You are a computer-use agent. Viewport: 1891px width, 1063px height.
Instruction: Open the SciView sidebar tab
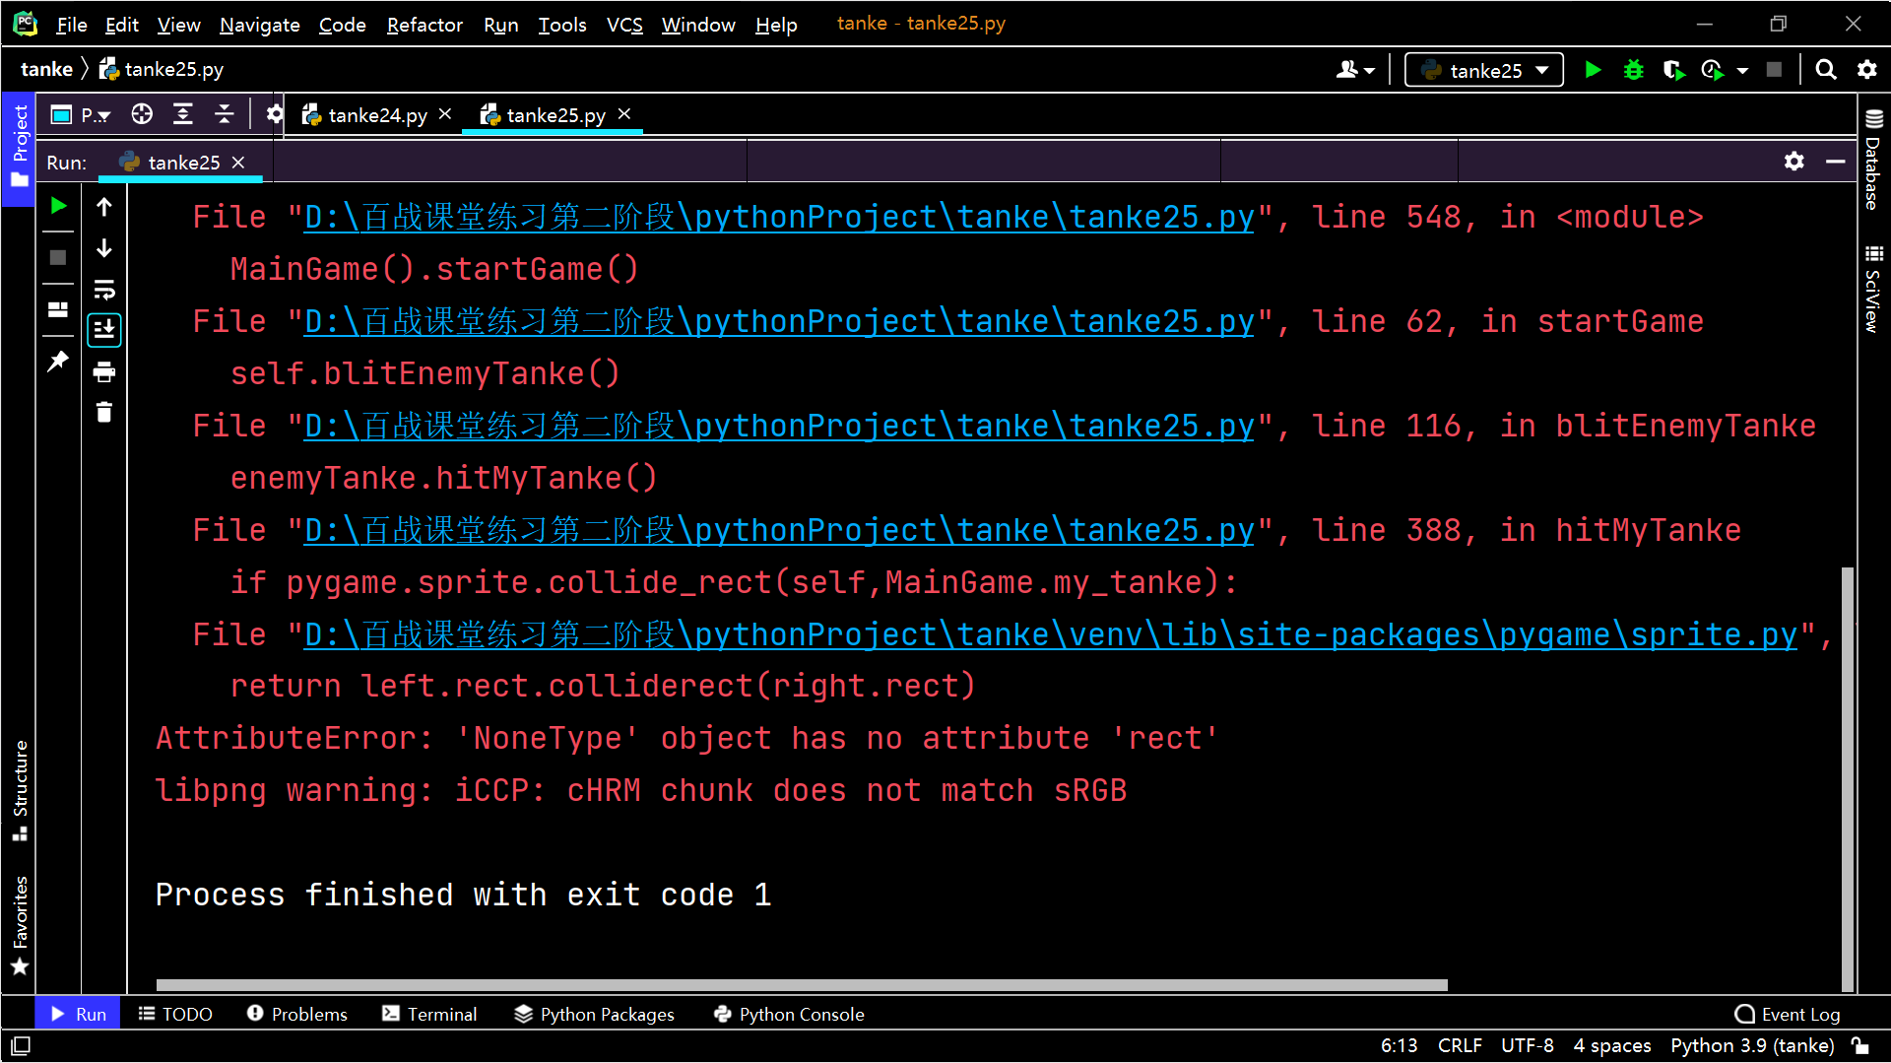1873,289
